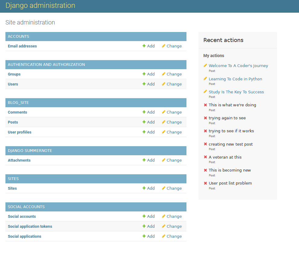
Task: Click the plus icon to add Attachments
Action: (144, 160)
